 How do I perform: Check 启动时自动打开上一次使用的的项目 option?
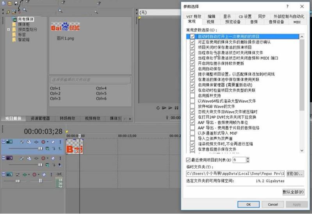point(192,36)
